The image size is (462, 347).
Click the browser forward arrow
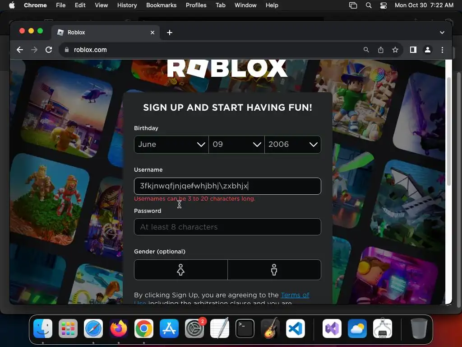(x=34, y=50)
